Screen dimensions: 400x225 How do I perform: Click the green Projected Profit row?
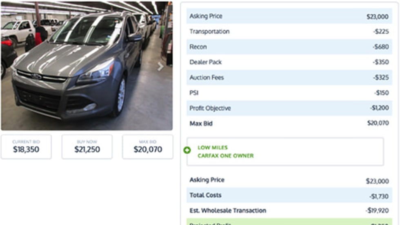pyautogui.click(x=289, y=223)
